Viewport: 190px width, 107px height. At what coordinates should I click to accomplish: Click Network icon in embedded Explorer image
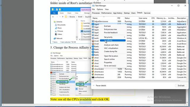[x=55, y=38]
